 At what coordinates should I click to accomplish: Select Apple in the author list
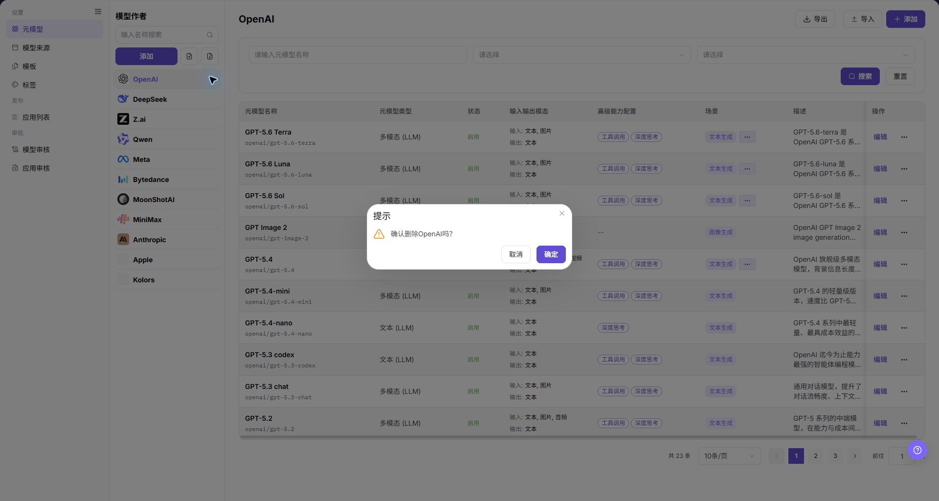tap(167, 260)
